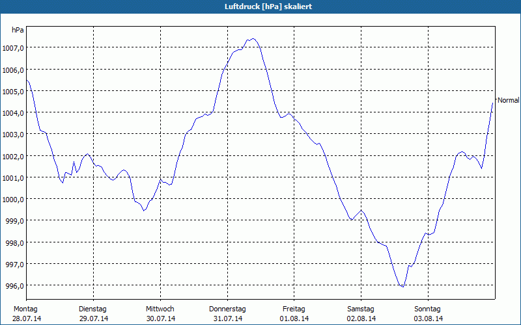Select the 'Freitag' day label
This screenshot has width=521, height=325.
[x=294, y=309]
